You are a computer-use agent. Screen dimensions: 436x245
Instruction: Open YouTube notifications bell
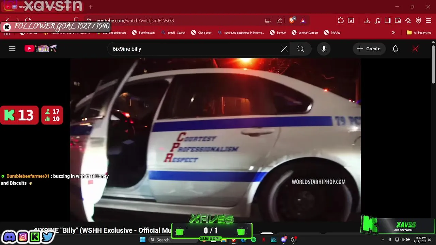(x=395, y=49)
